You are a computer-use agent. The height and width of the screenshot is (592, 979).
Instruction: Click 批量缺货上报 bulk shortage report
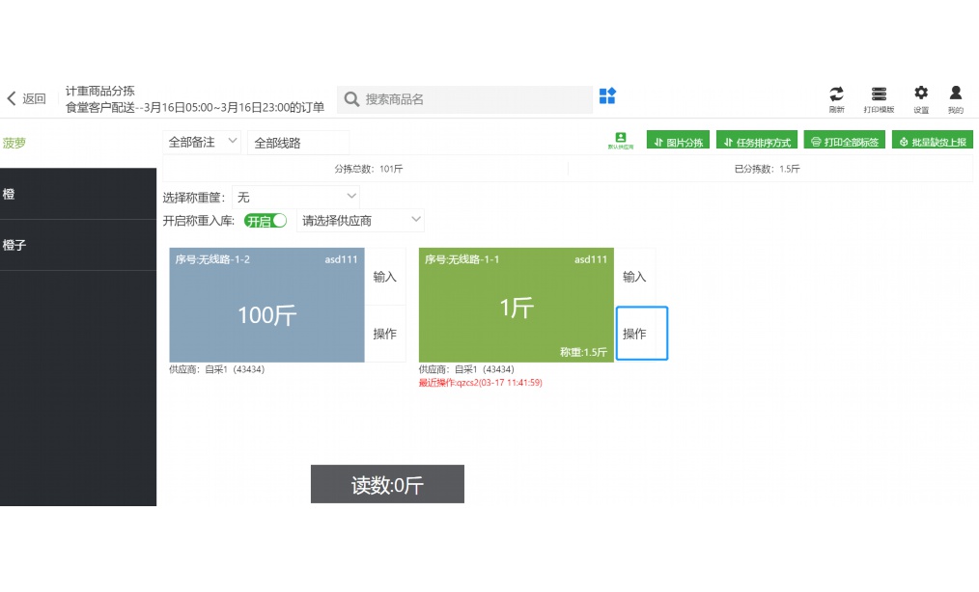pos(932,139)
